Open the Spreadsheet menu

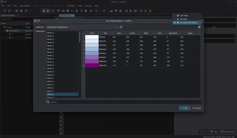coord(25,6)
